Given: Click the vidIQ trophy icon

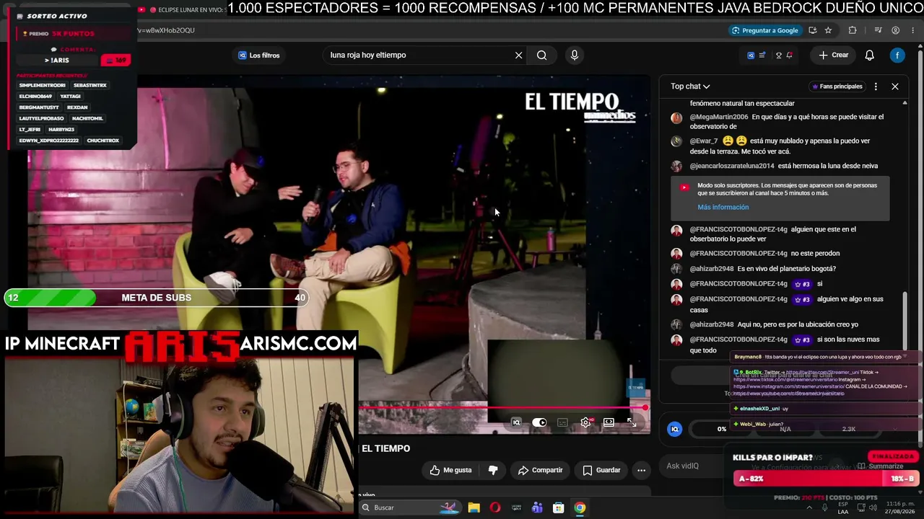Looking at the screenshot, I should [778, 55].
